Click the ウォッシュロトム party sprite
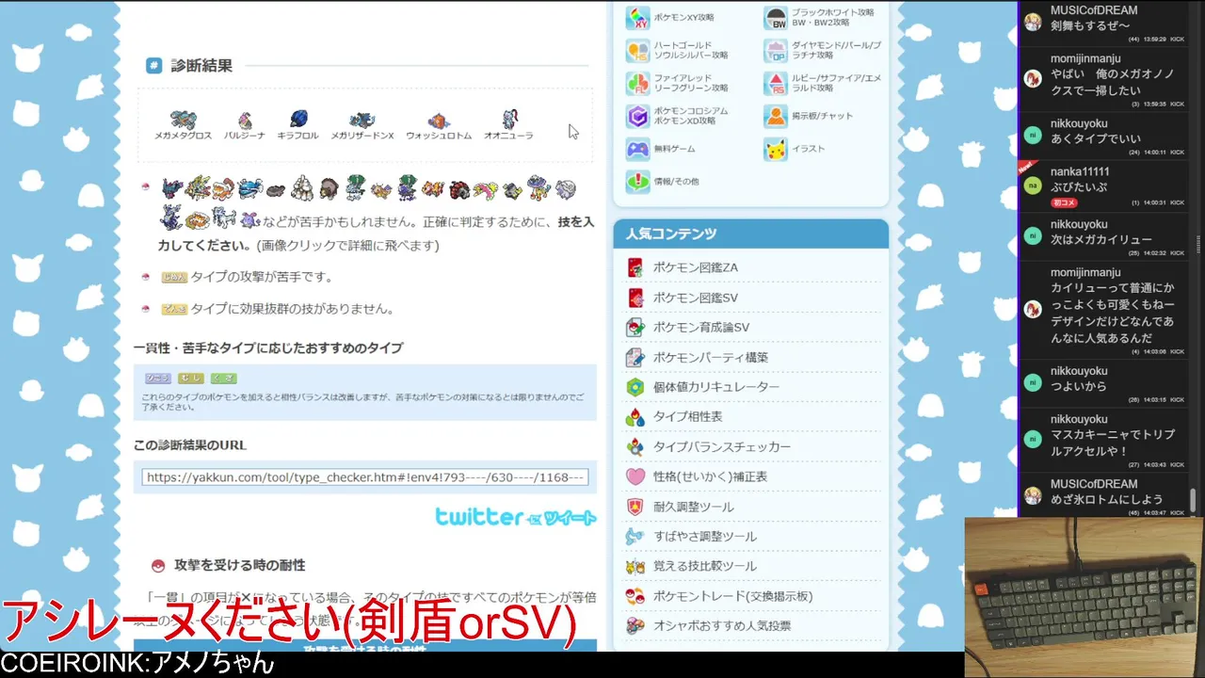 (439, 121)
